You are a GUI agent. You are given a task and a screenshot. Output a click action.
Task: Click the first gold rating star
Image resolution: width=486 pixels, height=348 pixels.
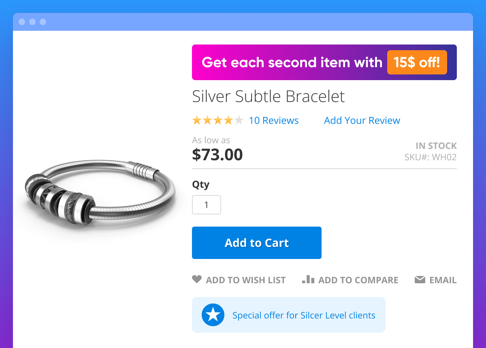pos(197,120)
